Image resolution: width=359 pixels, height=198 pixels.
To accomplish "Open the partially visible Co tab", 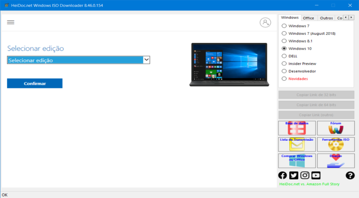I will point(340,18).
